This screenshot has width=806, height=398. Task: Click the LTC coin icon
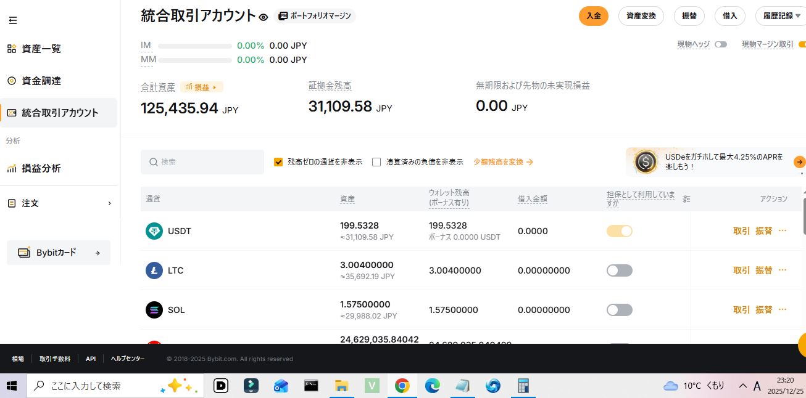pos(154,270)
